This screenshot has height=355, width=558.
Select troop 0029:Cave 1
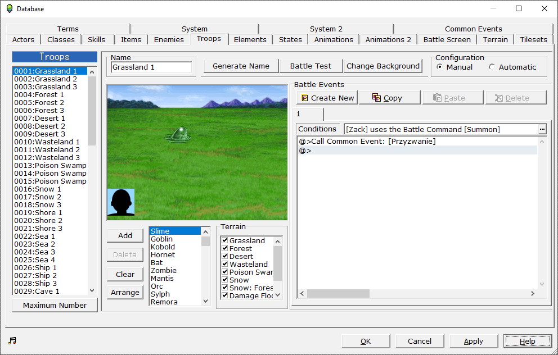click(x=50, y=292)
